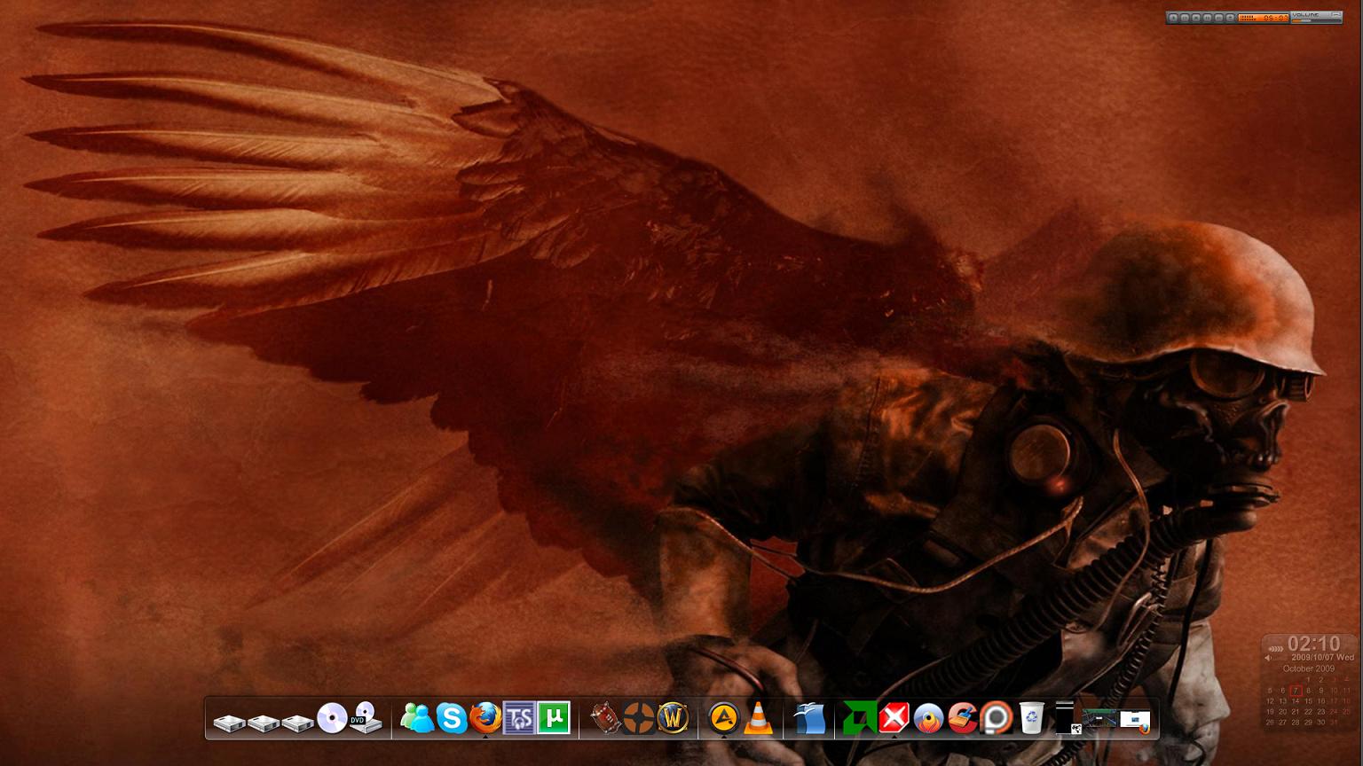1363x766 pixels.
Task: Open the green AMD arrow icon
Action: click(x=859, y=718)
